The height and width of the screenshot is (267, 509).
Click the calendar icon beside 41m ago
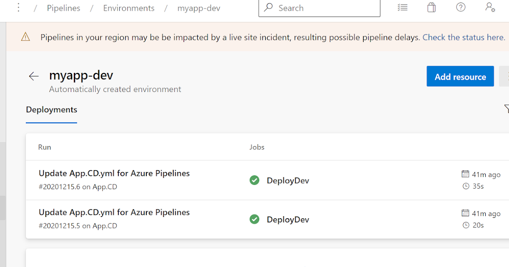466,174
